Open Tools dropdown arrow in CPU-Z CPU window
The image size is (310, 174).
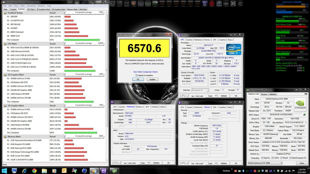pos(216,96)
